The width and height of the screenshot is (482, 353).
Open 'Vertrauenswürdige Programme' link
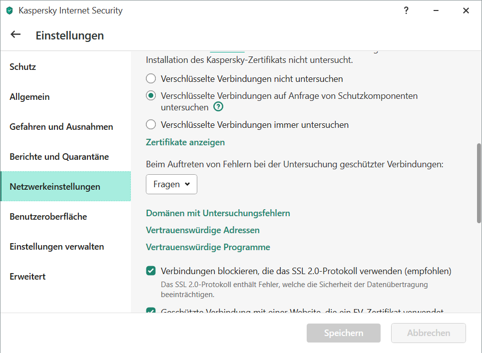tap(208, 247)
